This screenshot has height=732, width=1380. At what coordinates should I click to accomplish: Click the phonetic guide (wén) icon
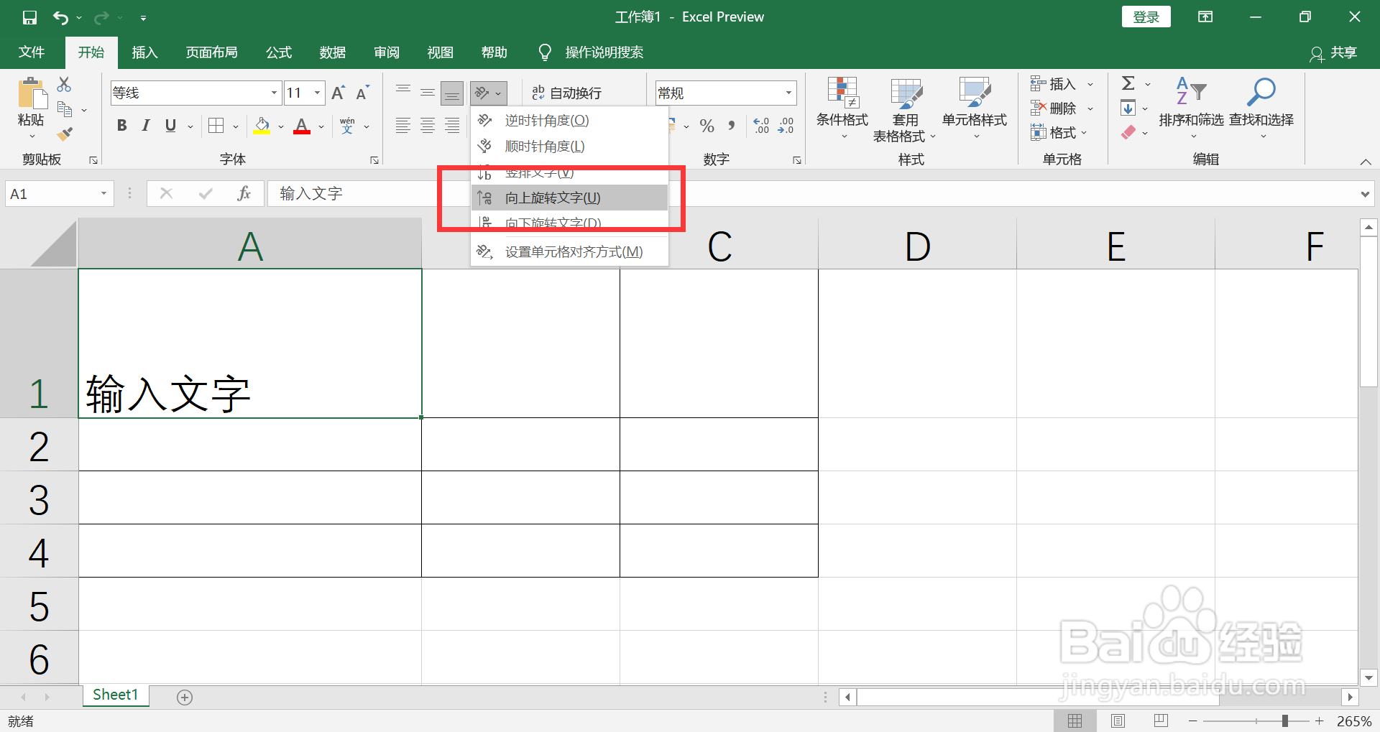(347, 126)
